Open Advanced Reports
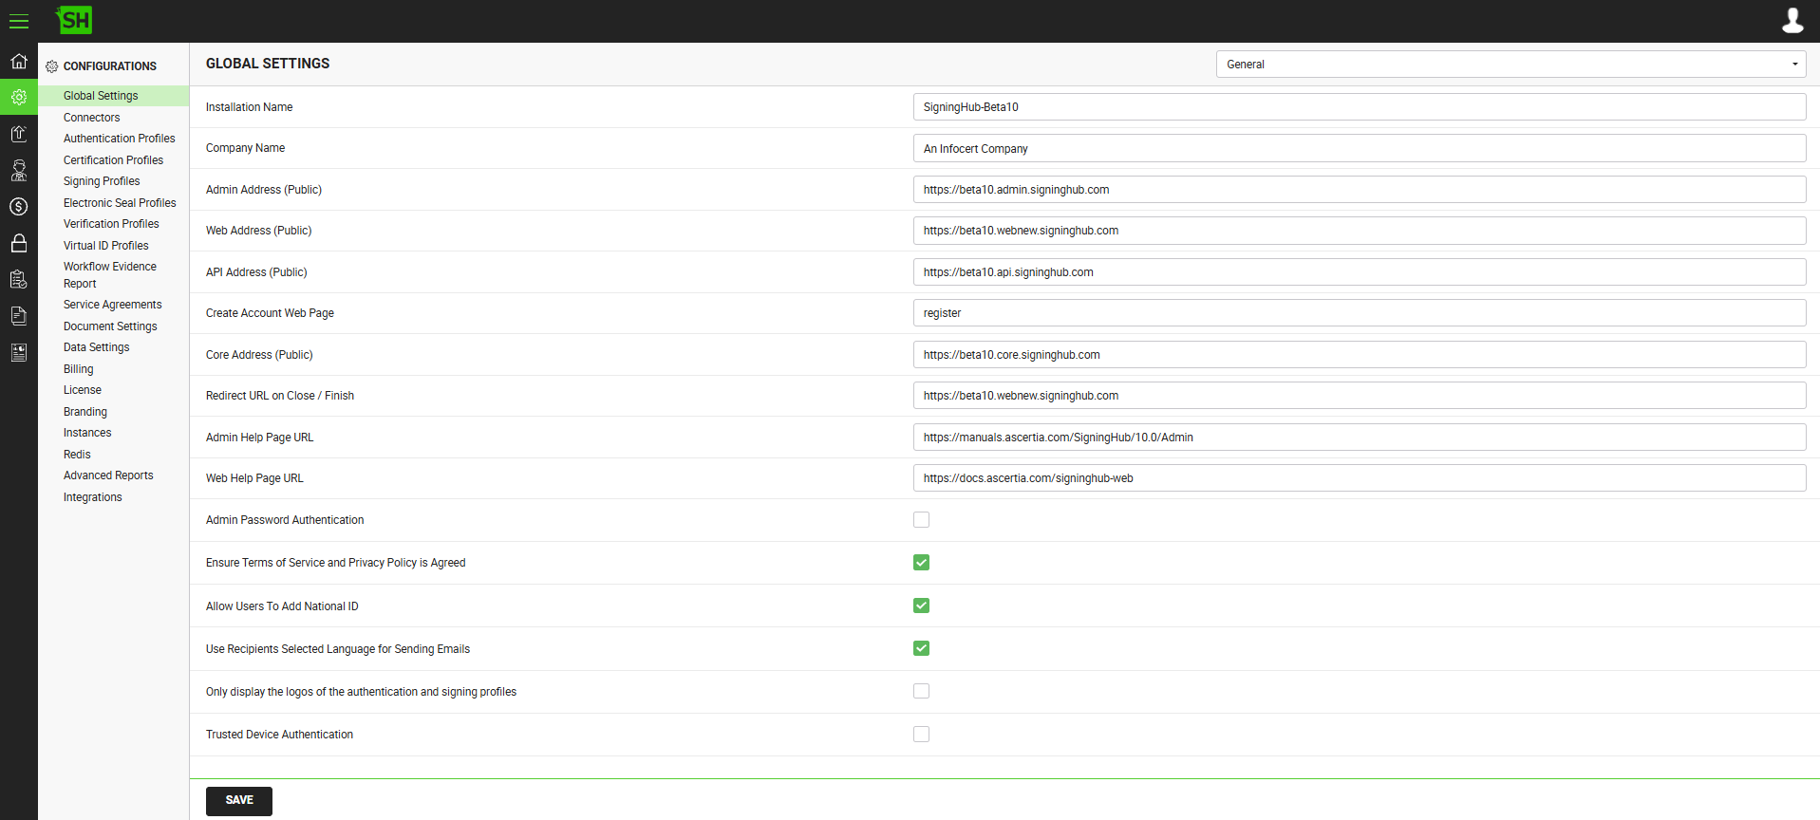The image size is (1820, 820). coord(108,475)
